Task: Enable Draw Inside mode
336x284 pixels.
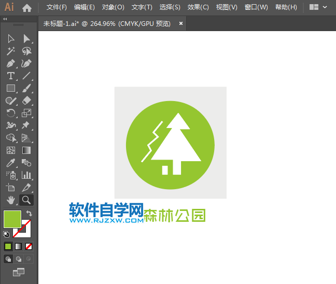Action: click(x=29, y=259)
